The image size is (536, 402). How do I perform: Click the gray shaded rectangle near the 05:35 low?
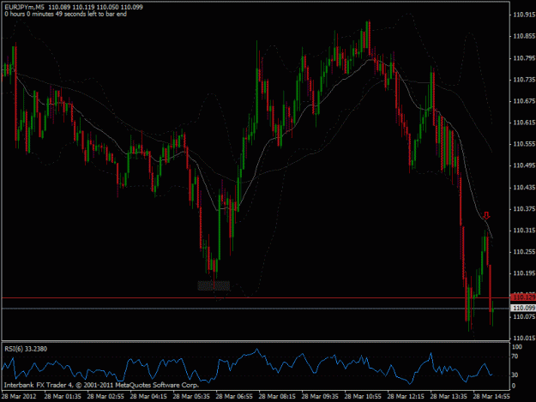point(214,285)
